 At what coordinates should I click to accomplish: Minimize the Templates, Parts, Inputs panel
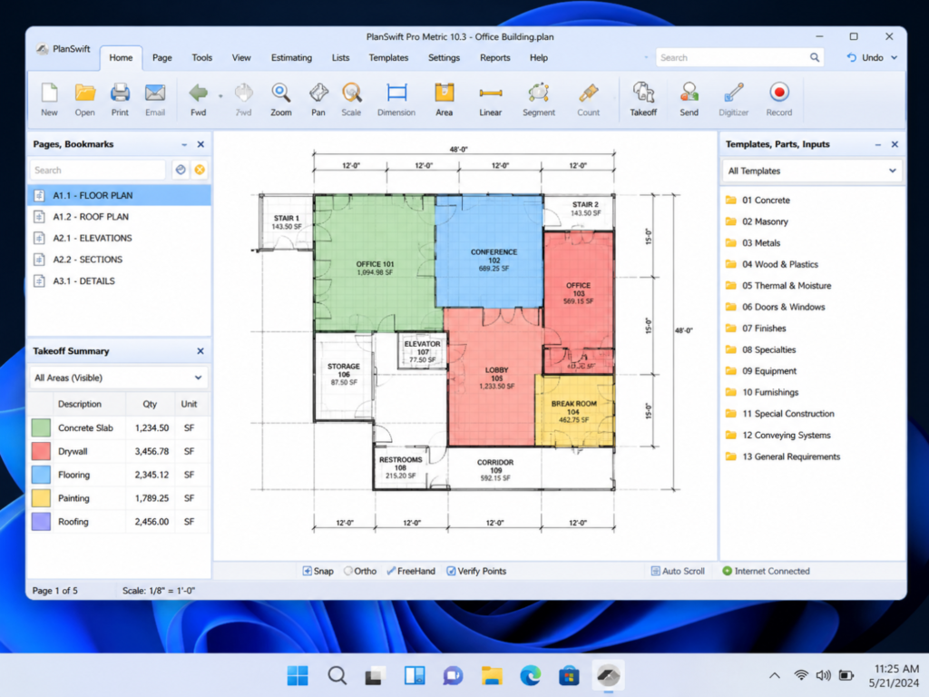878,144
